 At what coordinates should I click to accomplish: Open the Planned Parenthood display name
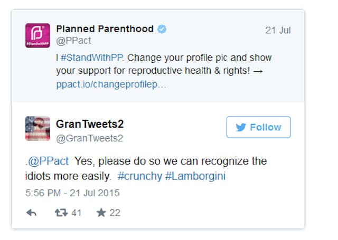click(105, 29)
